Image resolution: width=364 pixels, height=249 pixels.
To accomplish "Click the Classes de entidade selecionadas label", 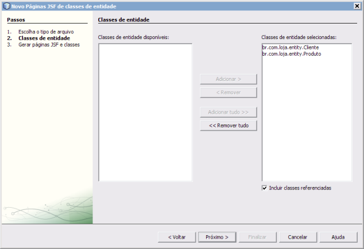I will pyautogui.click(x=299, y=37).
